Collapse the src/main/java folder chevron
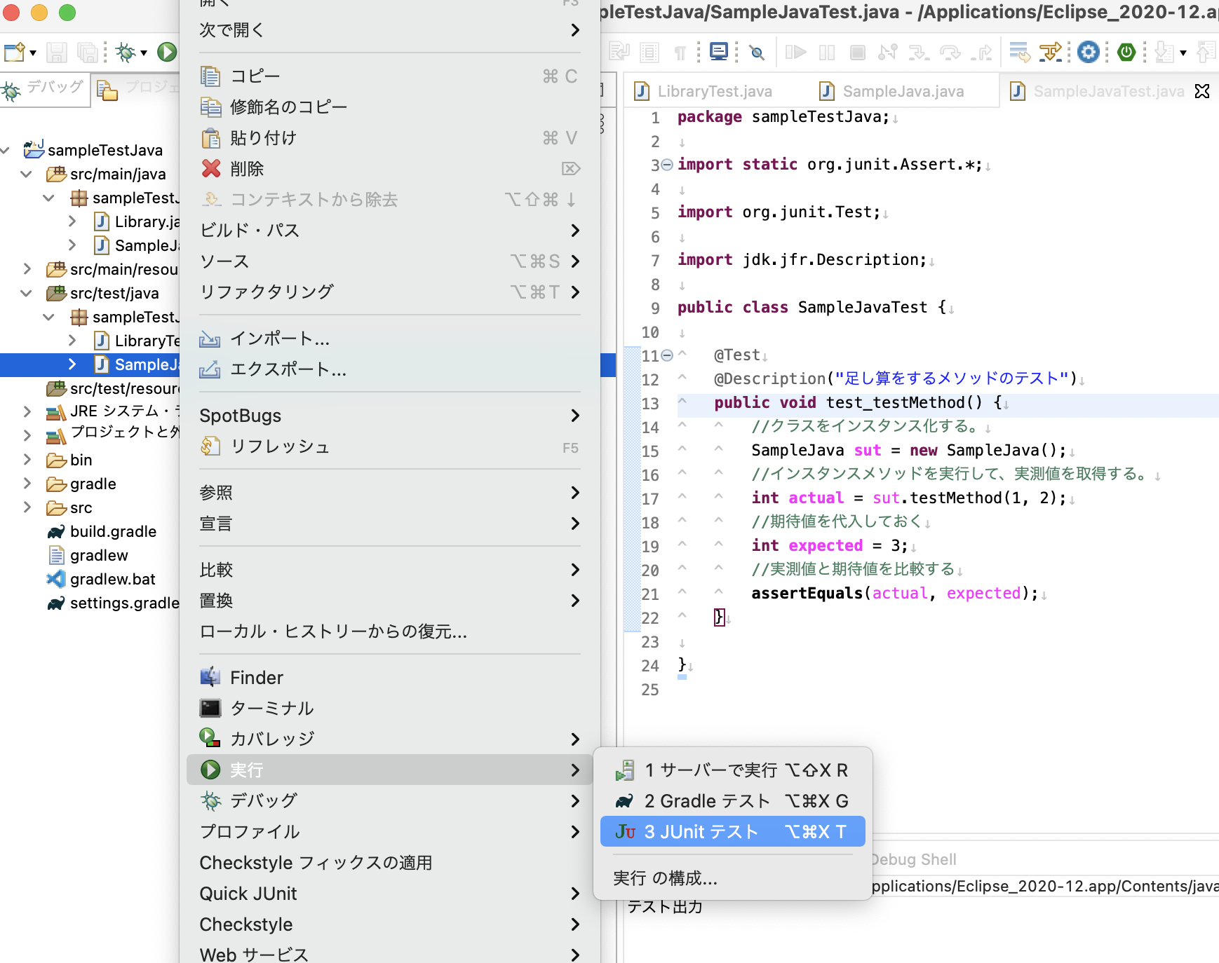This screenshot has width=1219, height=963. tap(27, 174)
